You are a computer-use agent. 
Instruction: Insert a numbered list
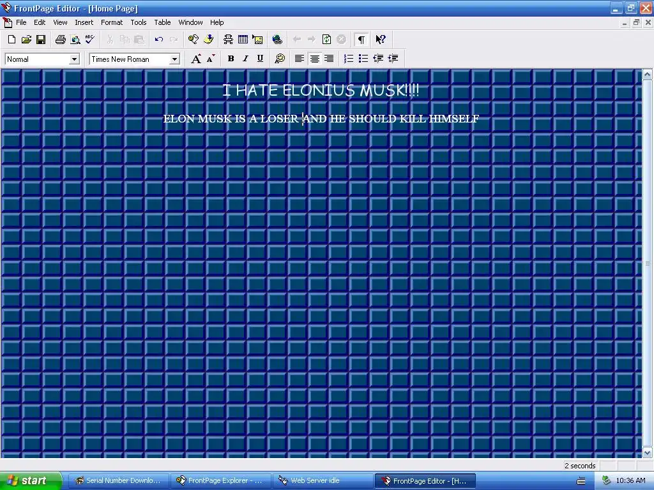349,59
